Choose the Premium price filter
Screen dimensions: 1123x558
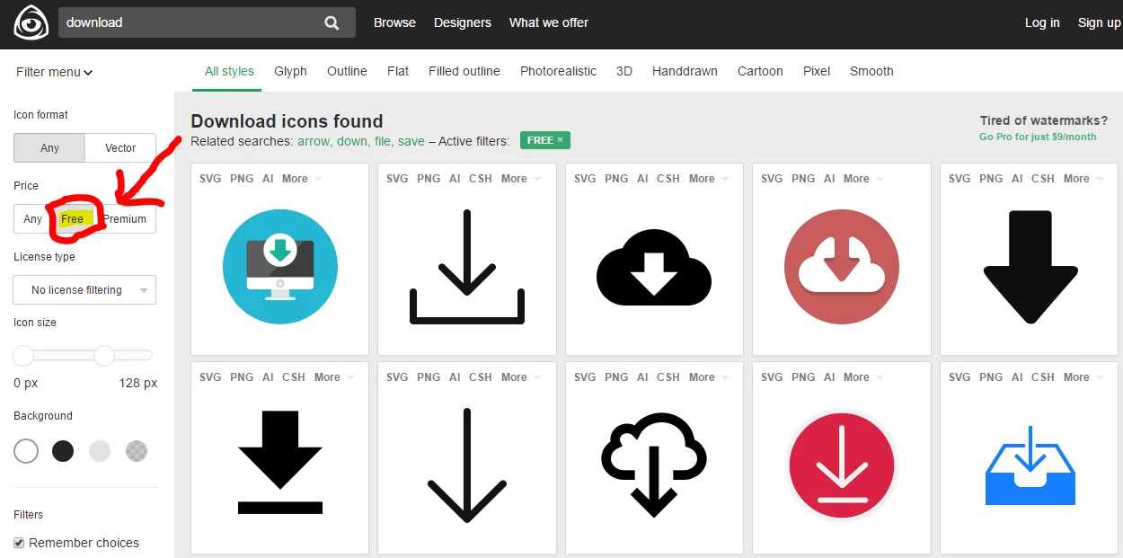click(x=125, y=219)
